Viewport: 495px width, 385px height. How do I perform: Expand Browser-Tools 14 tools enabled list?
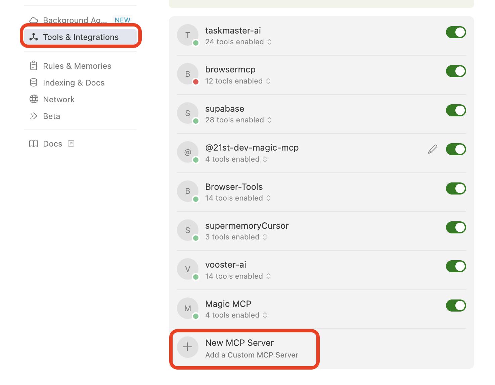(238, 198)
